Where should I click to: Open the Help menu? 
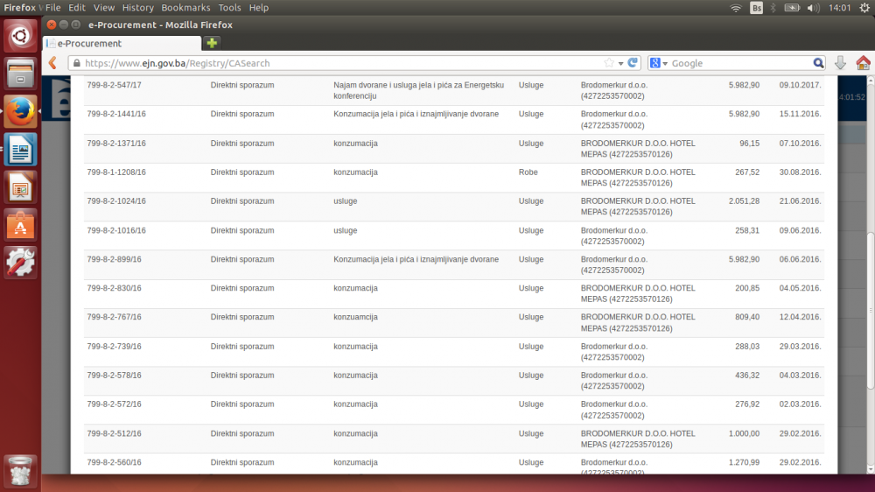[258, 8]
